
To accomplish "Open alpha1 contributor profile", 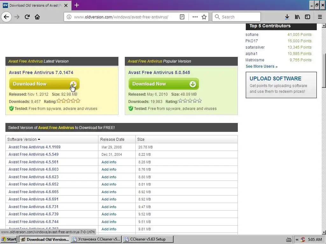I will pos(252,53).
